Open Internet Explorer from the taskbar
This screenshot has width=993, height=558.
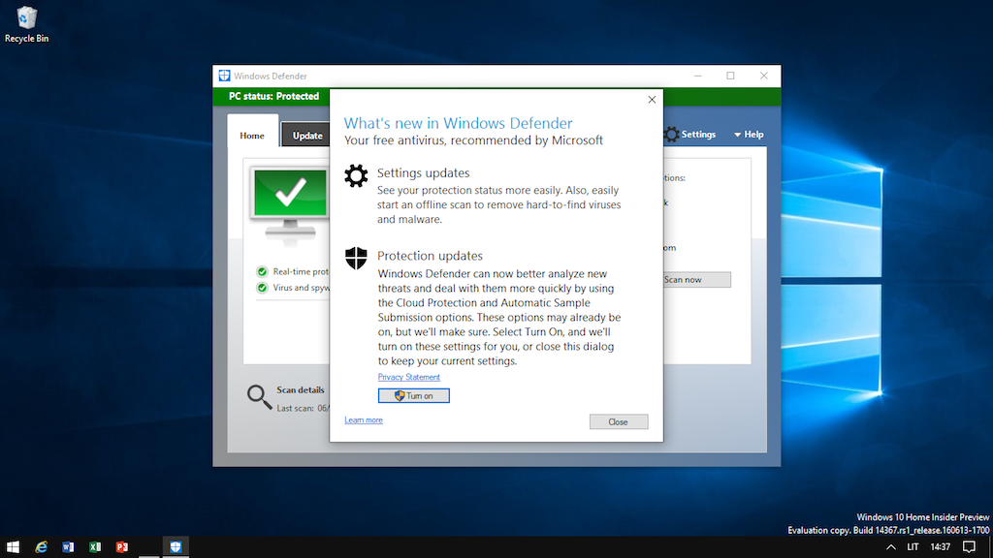click(x=41, y=547)
